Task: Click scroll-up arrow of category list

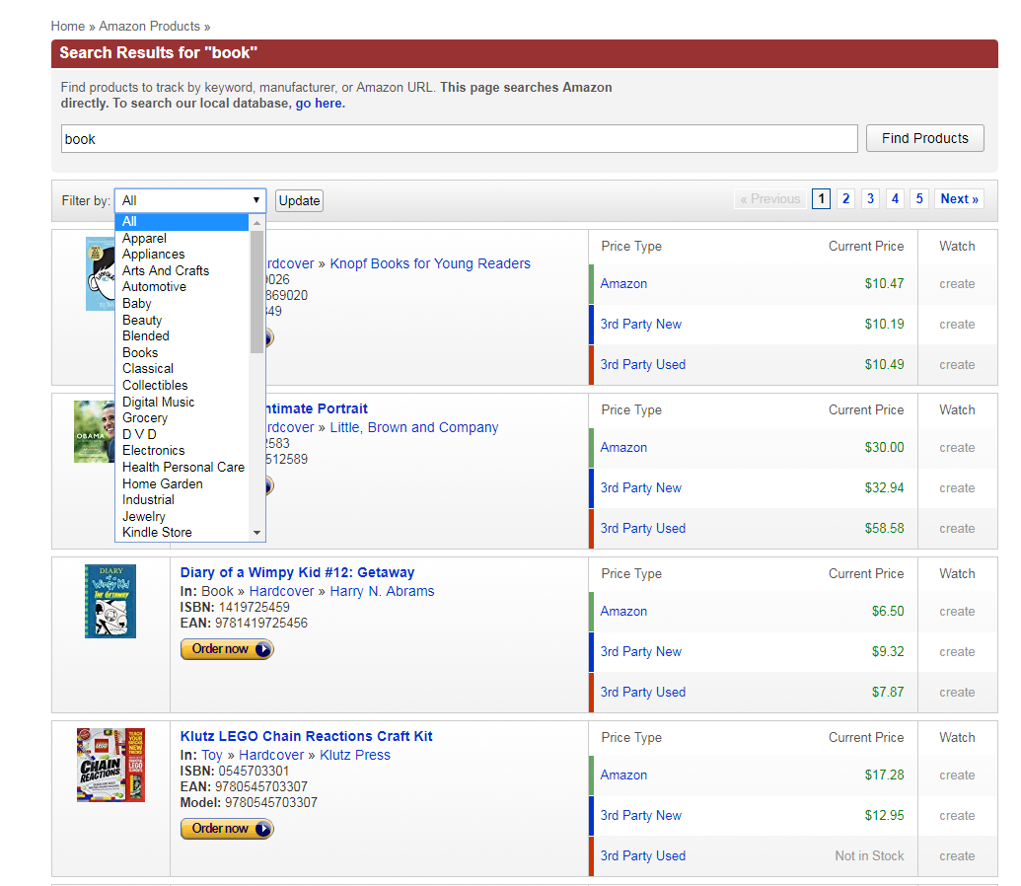Action: pyautogui.click(x=257, y=223)
